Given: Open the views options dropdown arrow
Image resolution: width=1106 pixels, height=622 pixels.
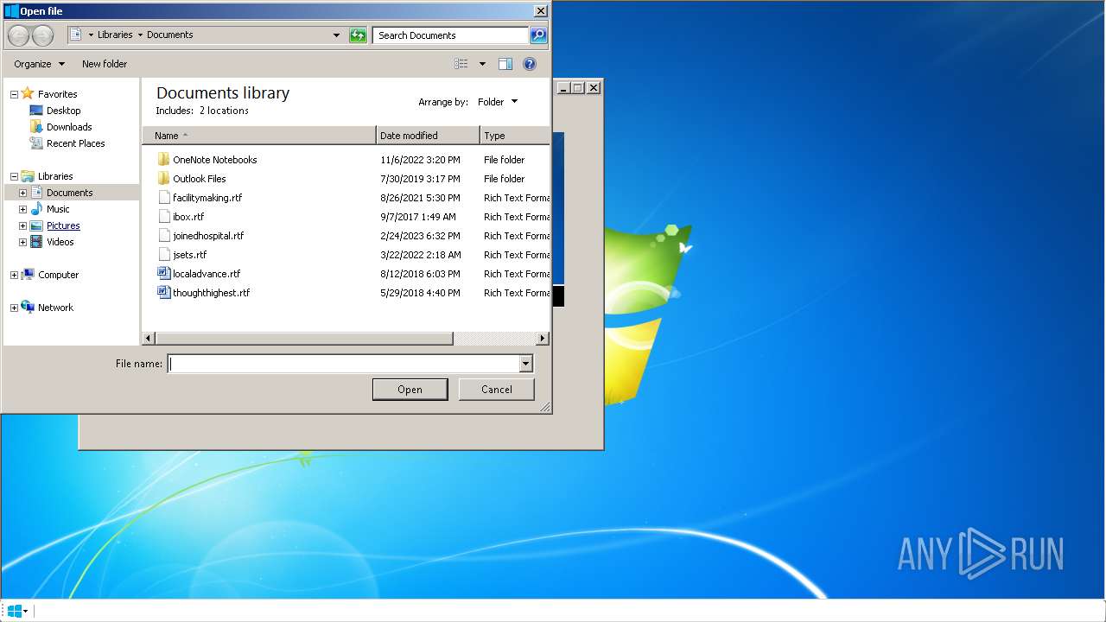Looking at the screenshot, I should pos(482,64).
